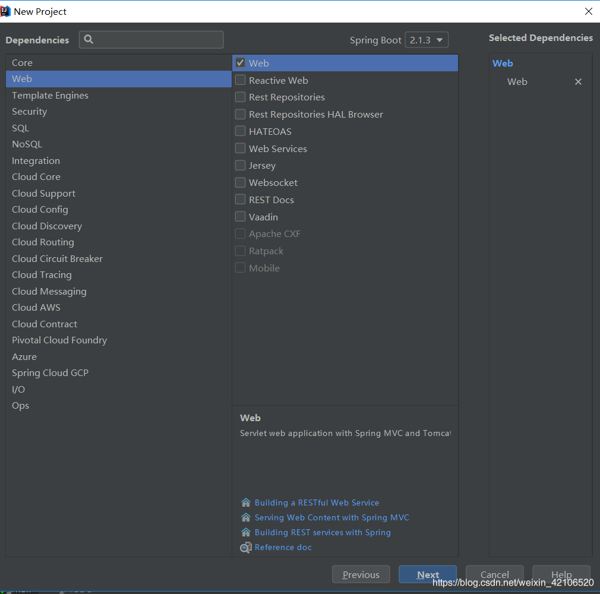
Task: Enable the HATEOAS dependency
Action: point(241,131)
